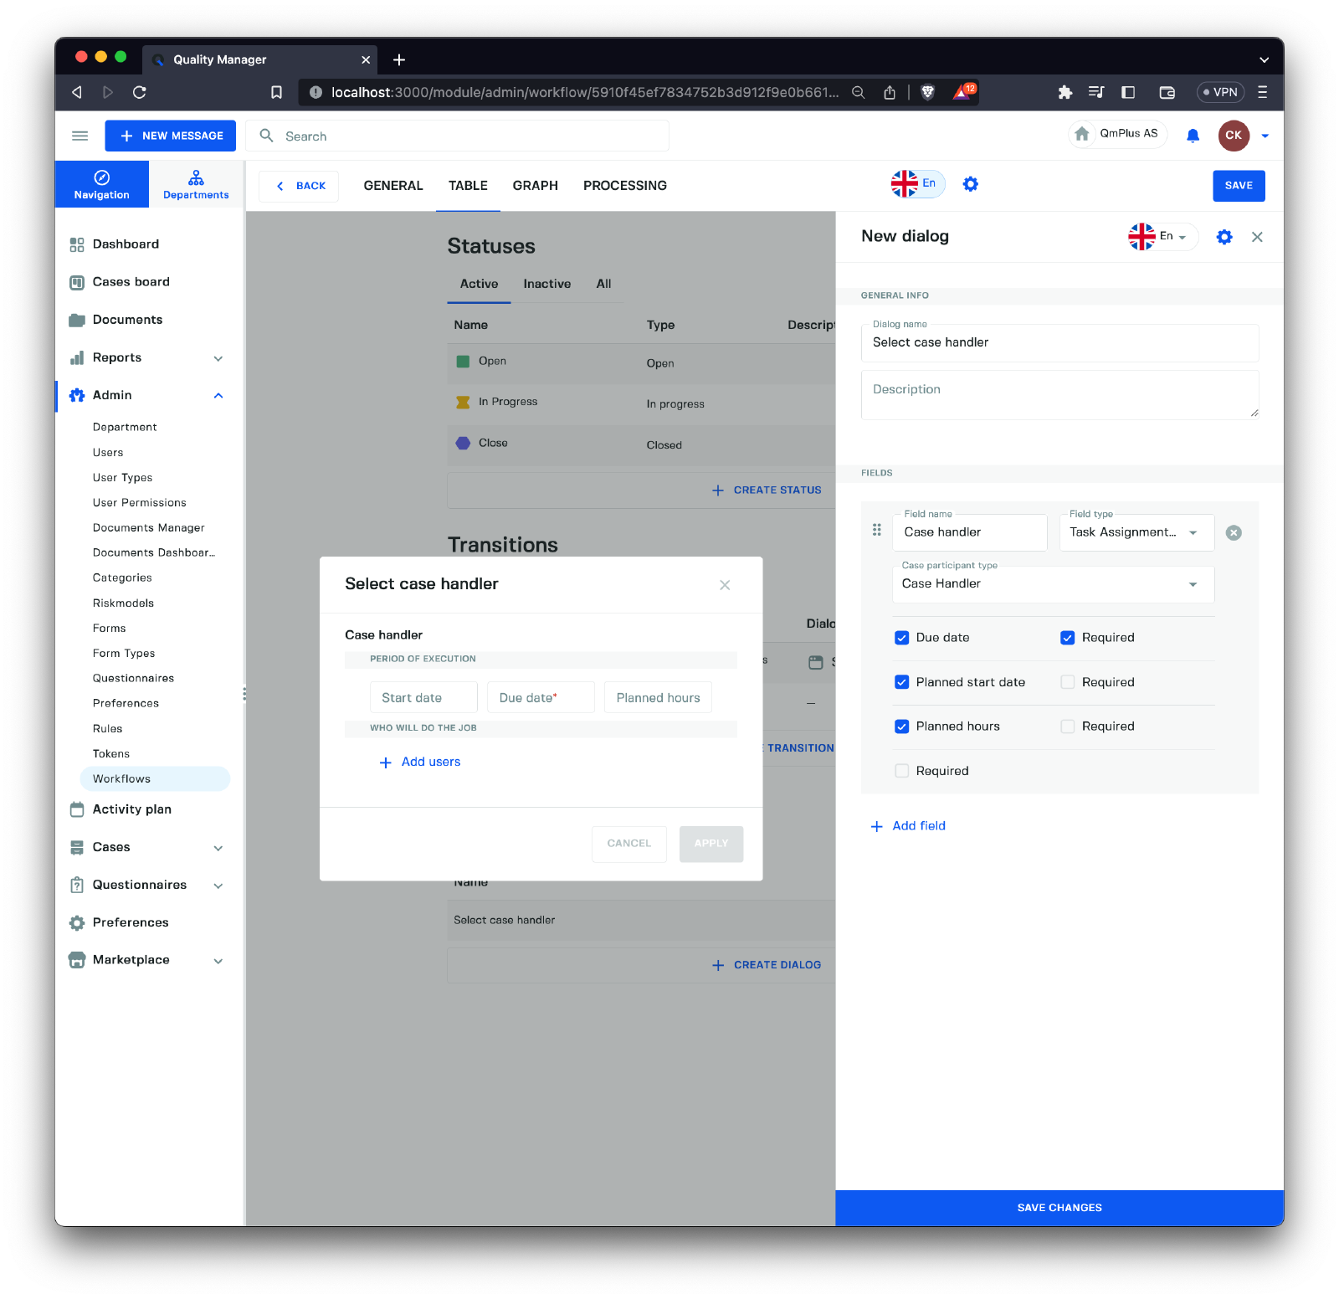
Task: Open settings gear in New dialog panel
Action: click(1224, 237)
